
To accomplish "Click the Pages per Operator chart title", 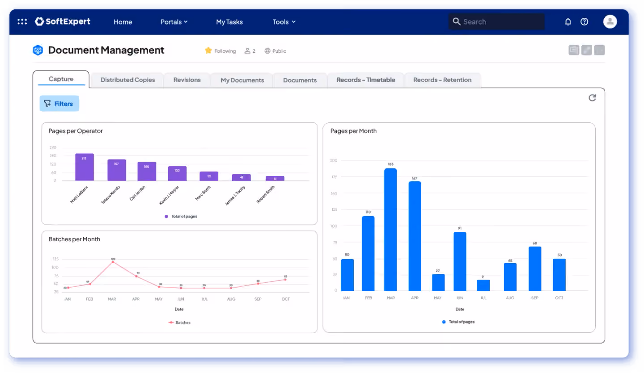I will [x=76, y=131].
